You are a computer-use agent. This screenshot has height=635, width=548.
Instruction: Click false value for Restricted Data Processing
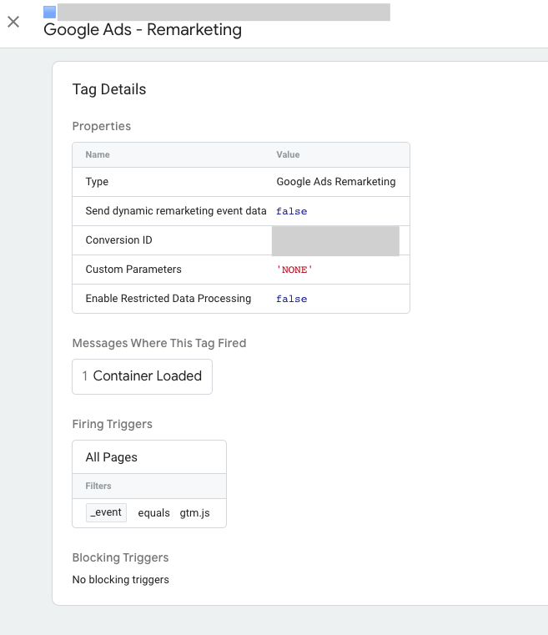291,299
